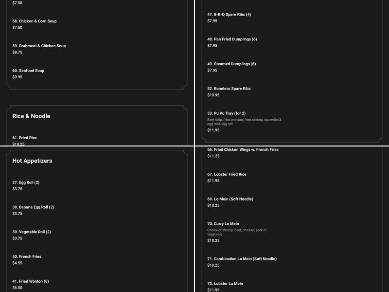This screenshot has height=292, width=389.
Task: Choose item 40 French Fries
Action: pyautogui.click(x=27, y=257)
